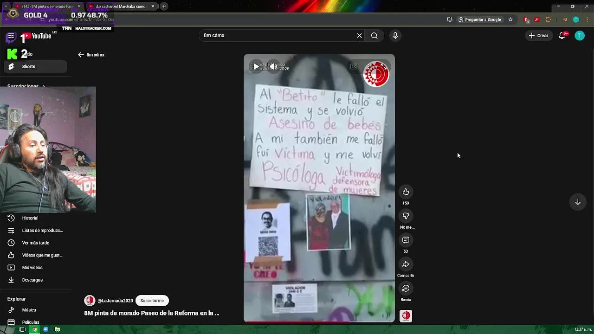Expand the Short to fullscreen

383,66
